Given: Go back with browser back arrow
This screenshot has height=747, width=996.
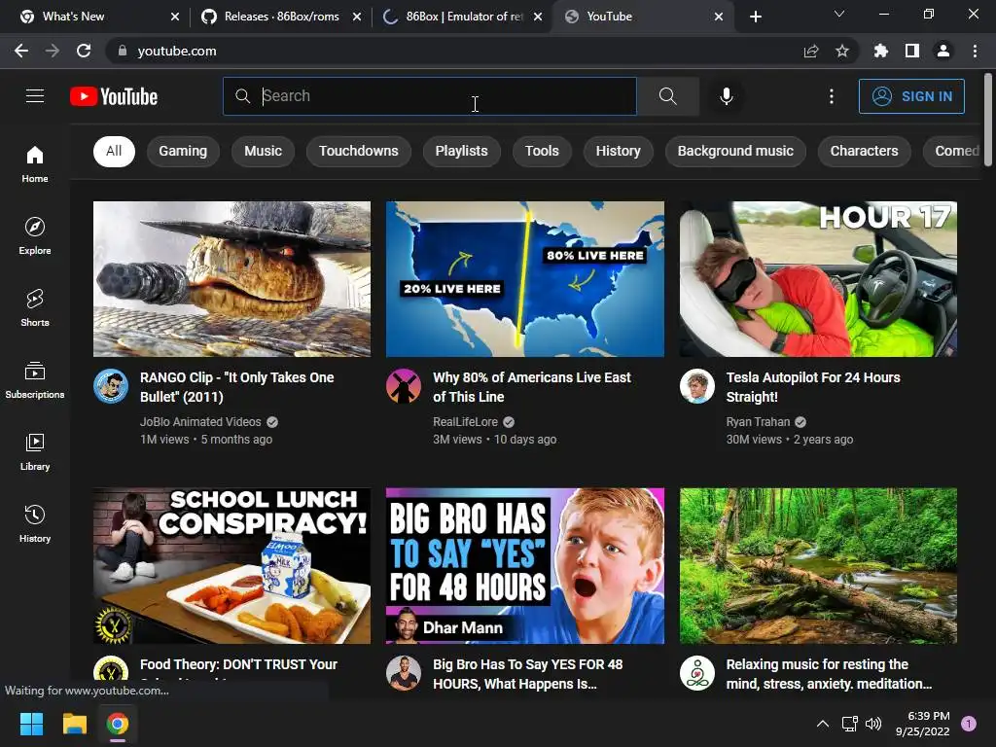Looking at the screenshot, I should (21, 51).
